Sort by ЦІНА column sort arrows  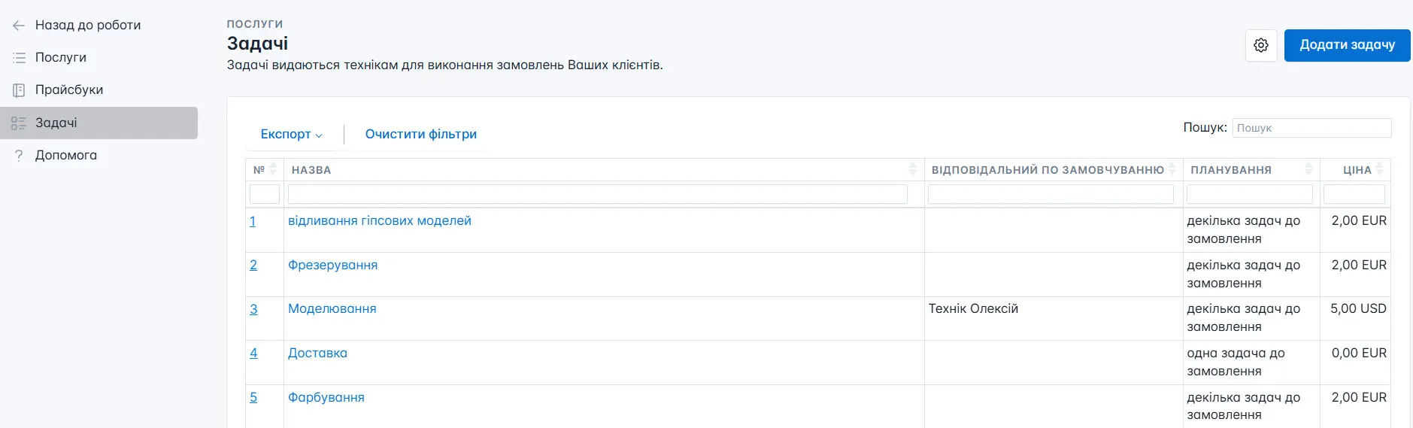coord(1380,170)
